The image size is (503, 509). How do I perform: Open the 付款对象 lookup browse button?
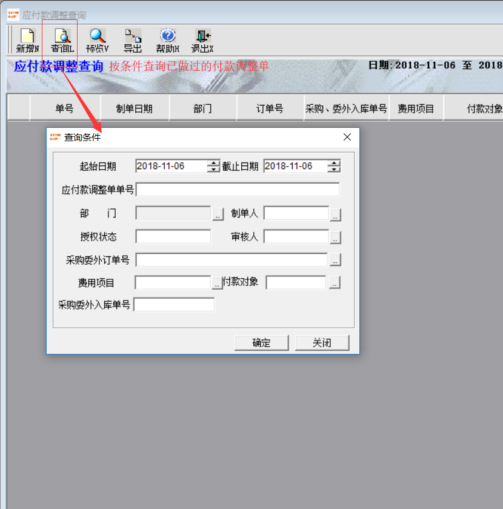click(335, 282)
